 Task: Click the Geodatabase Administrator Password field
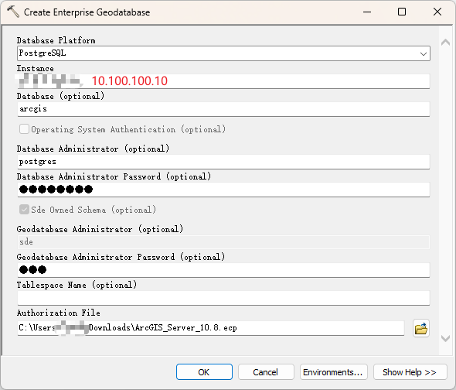(x=223, y=270)
